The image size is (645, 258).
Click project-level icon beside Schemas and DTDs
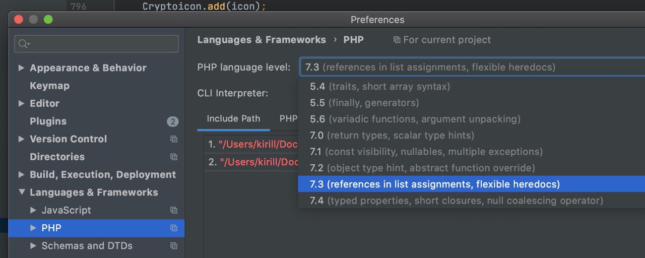click(x=174, y=246)
